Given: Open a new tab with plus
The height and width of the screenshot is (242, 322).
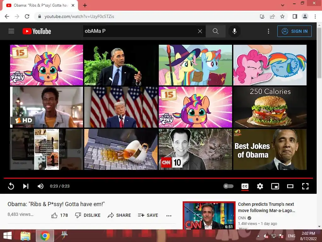Looking at the screenshot, I should [x=85, y=5].
